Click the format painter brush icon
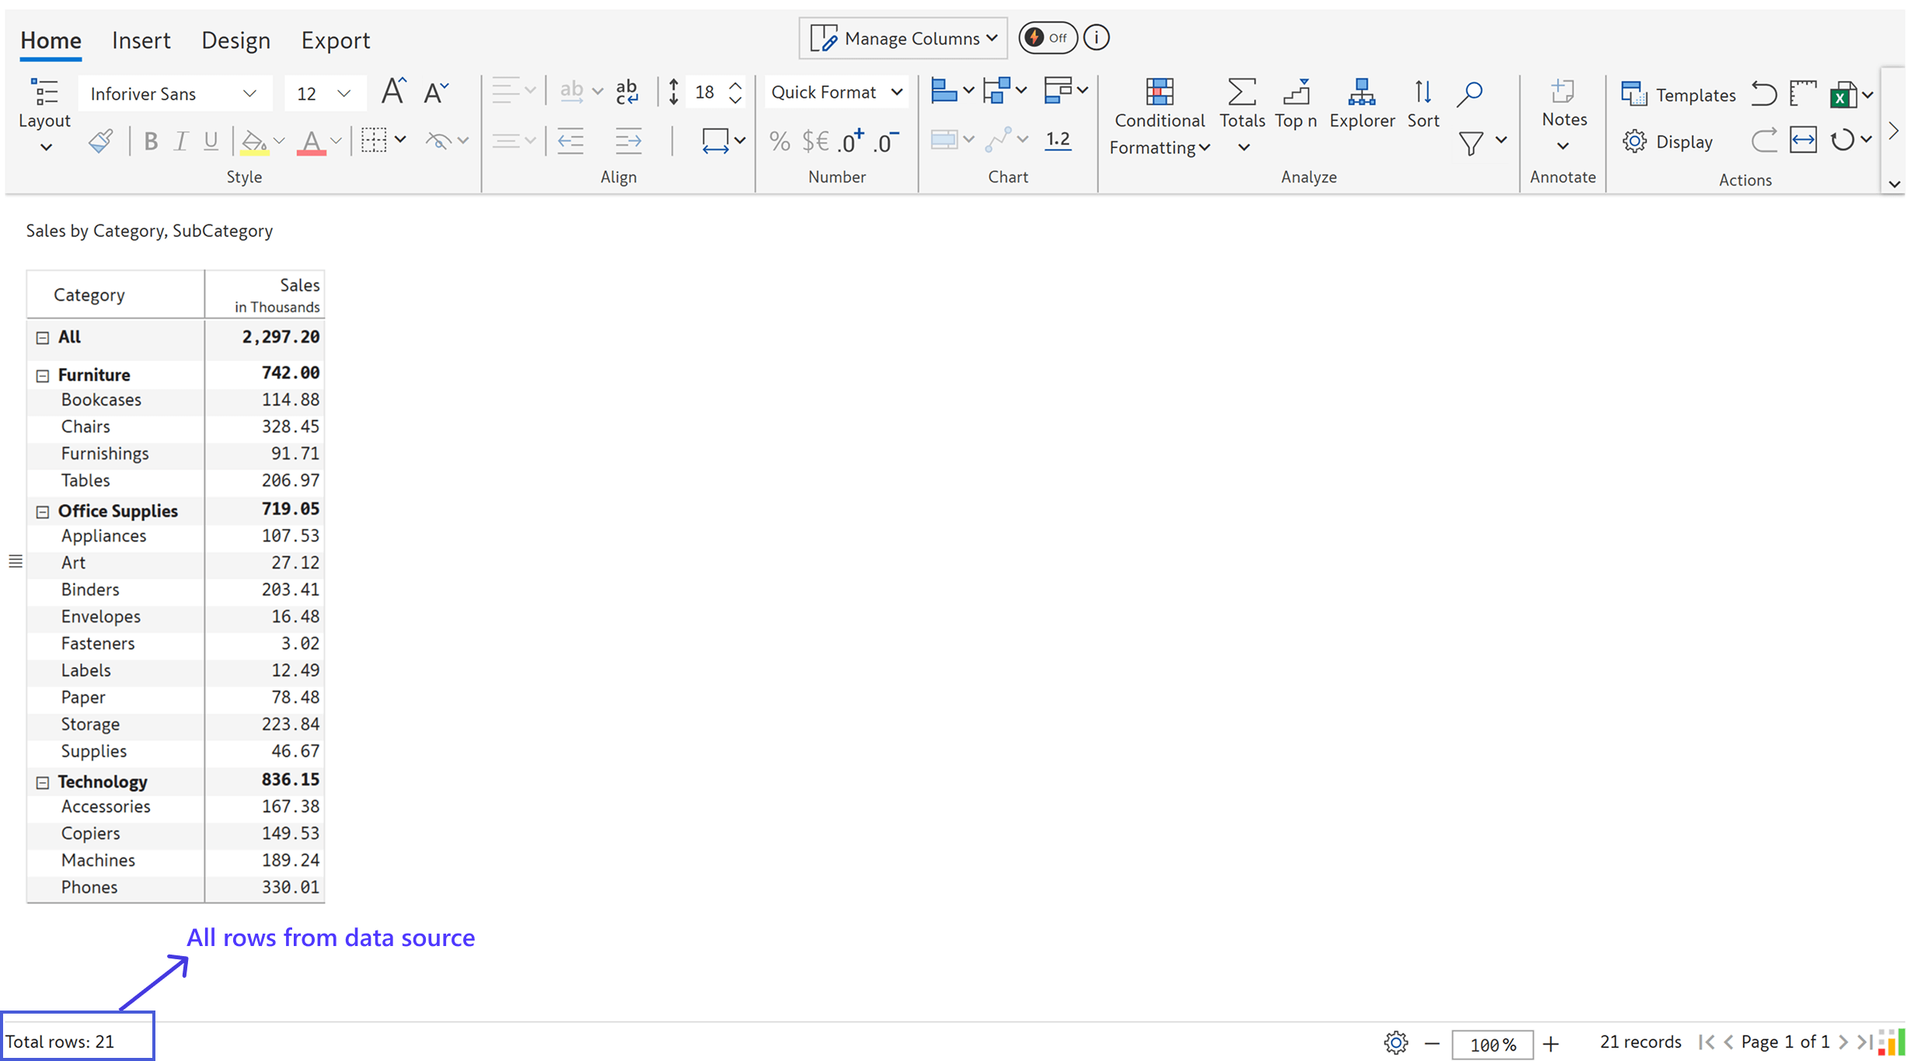Image resolution: width=1907 pixels, height=1061 pixels. click(x=101, y=141)
